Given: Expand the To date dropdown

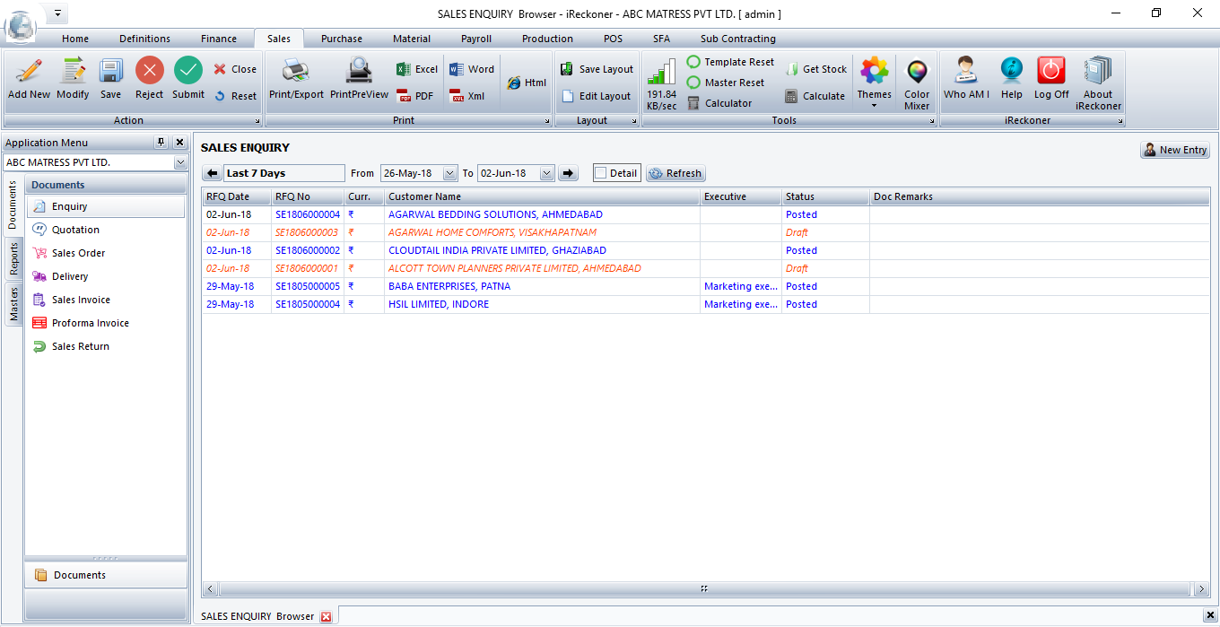Looking at the screenshot, I should tap(546, 173).
